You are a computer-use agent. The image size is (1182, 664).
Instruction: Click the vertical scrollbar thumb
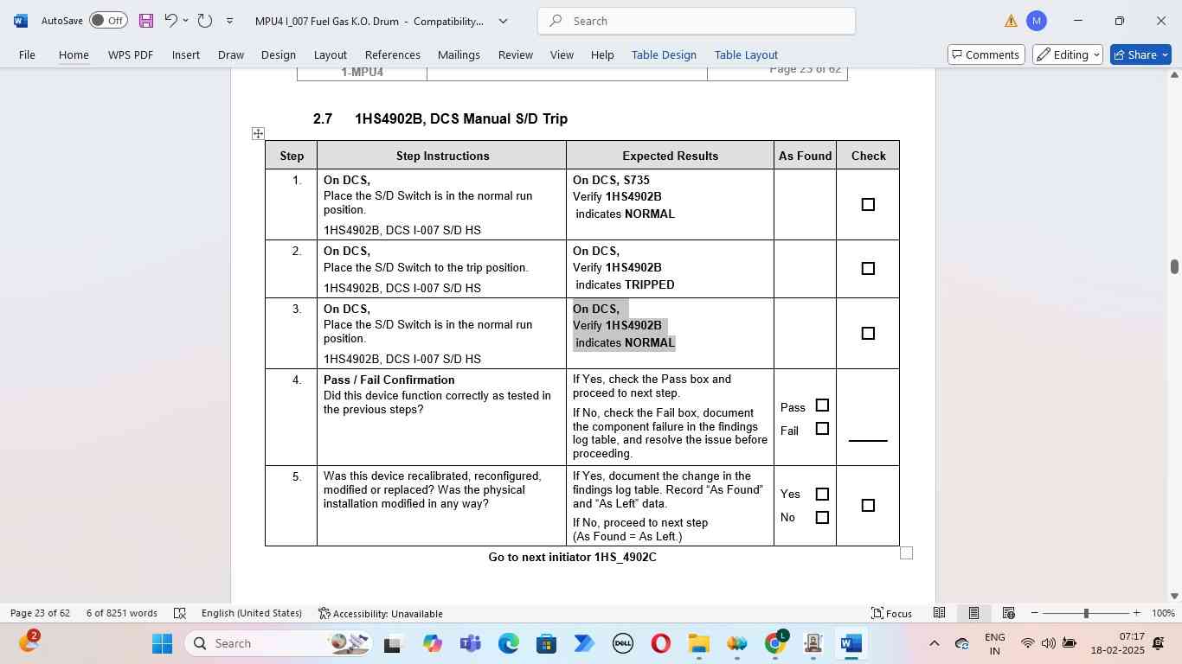point(1174,266)
